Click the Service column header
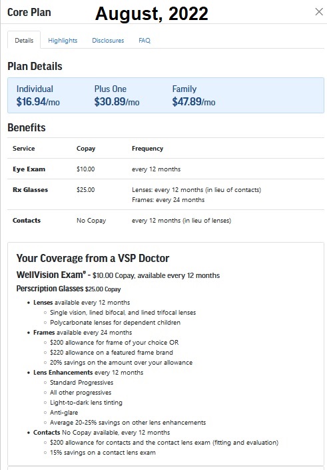This screenshot has width=327, height=470. click(x=24, y=149)
